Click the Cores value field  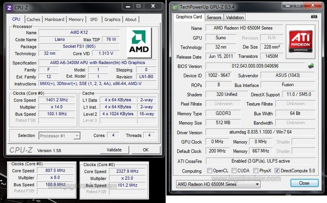[x=113, y=135]
